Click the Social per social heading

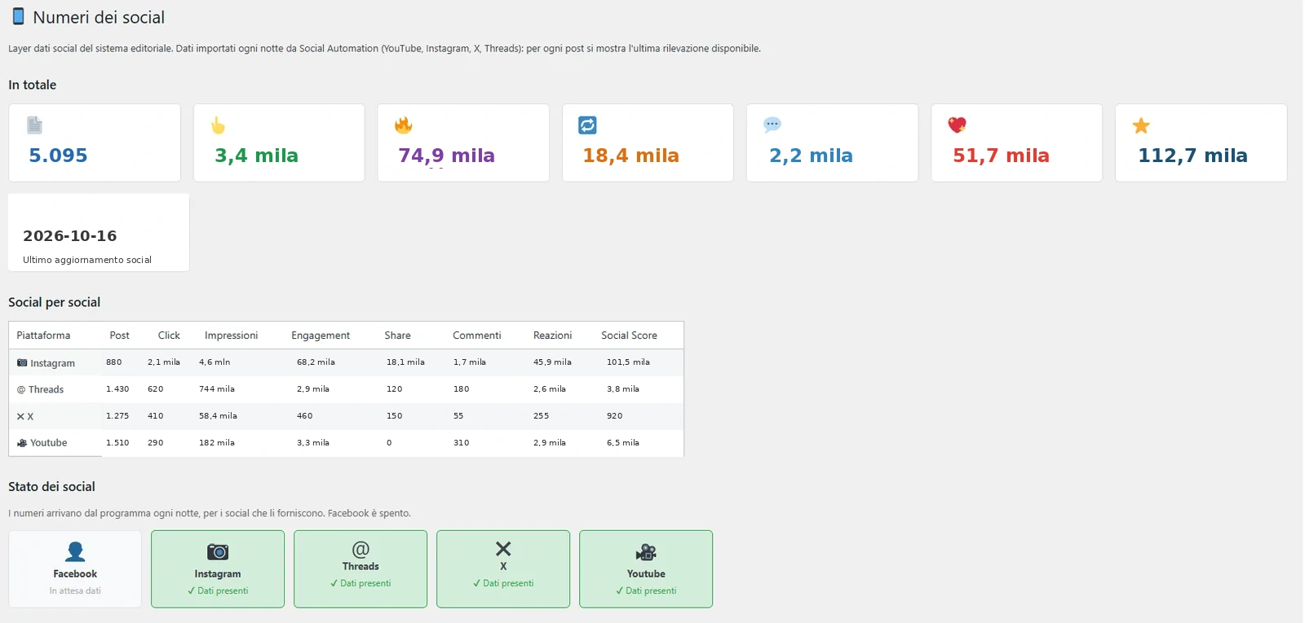(x=55, y=302)
